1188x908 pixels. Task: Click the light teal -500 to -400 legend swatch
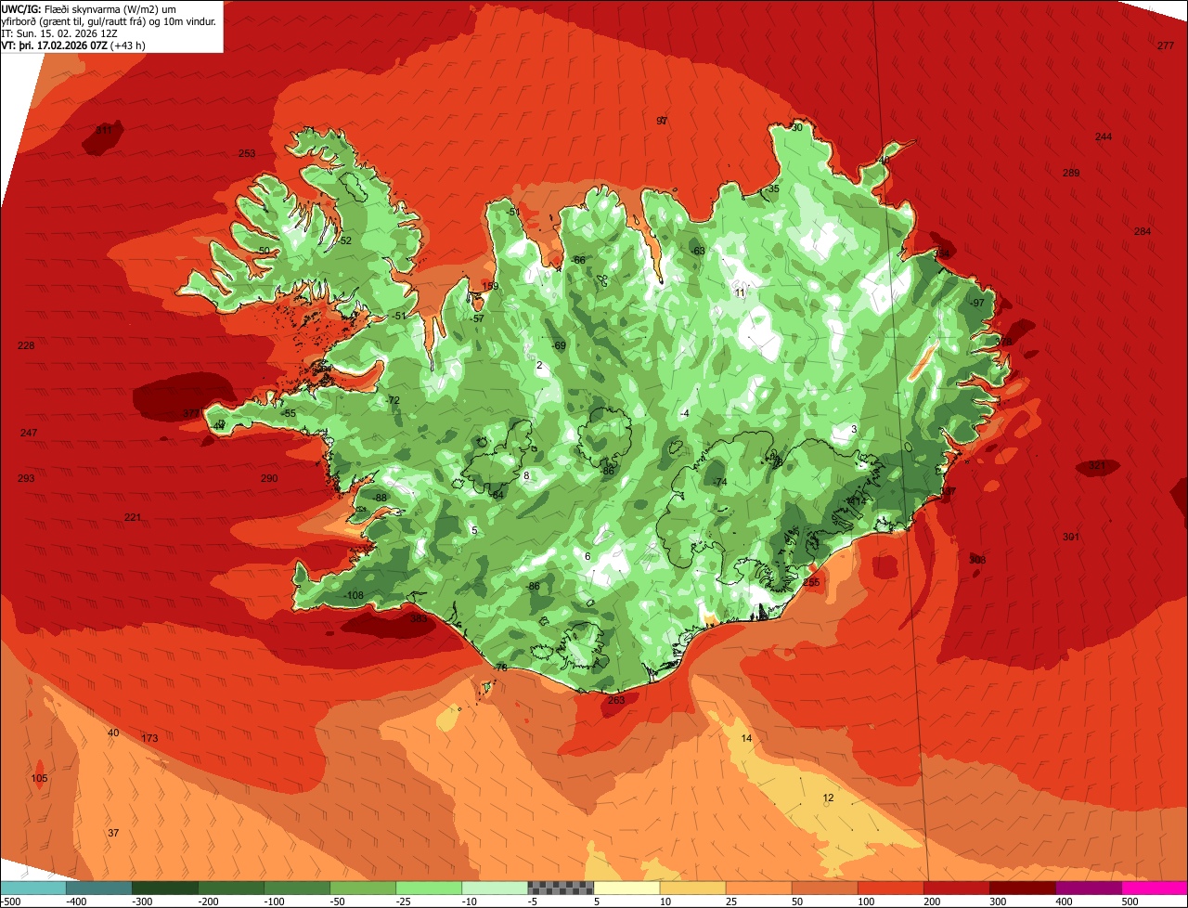33,888
